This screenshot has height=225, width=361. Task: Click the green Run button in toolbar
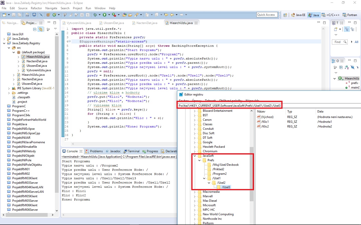click(104, 15)
